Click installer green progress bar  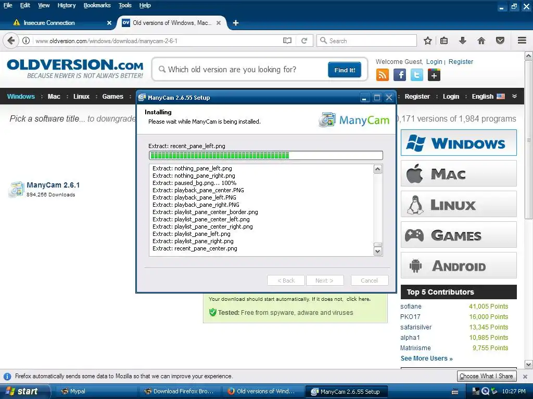(x=266, y=155)
